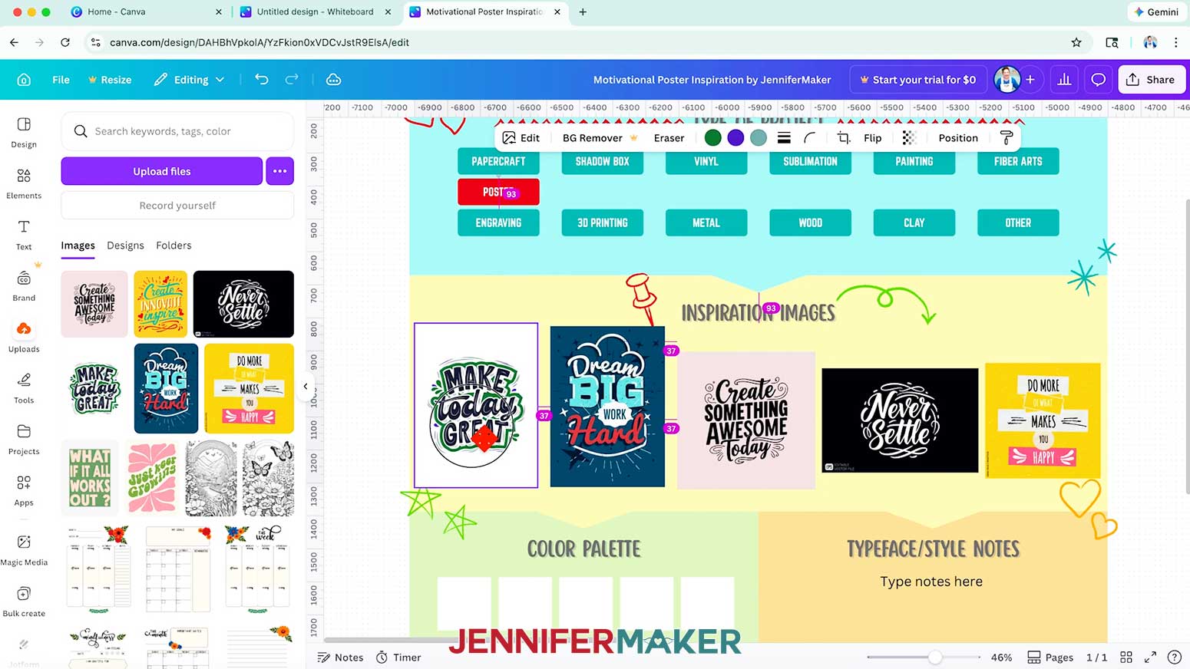1190x669 pixels.
Task: Open upload more options ellipsis
Action: tap(280, 171)
